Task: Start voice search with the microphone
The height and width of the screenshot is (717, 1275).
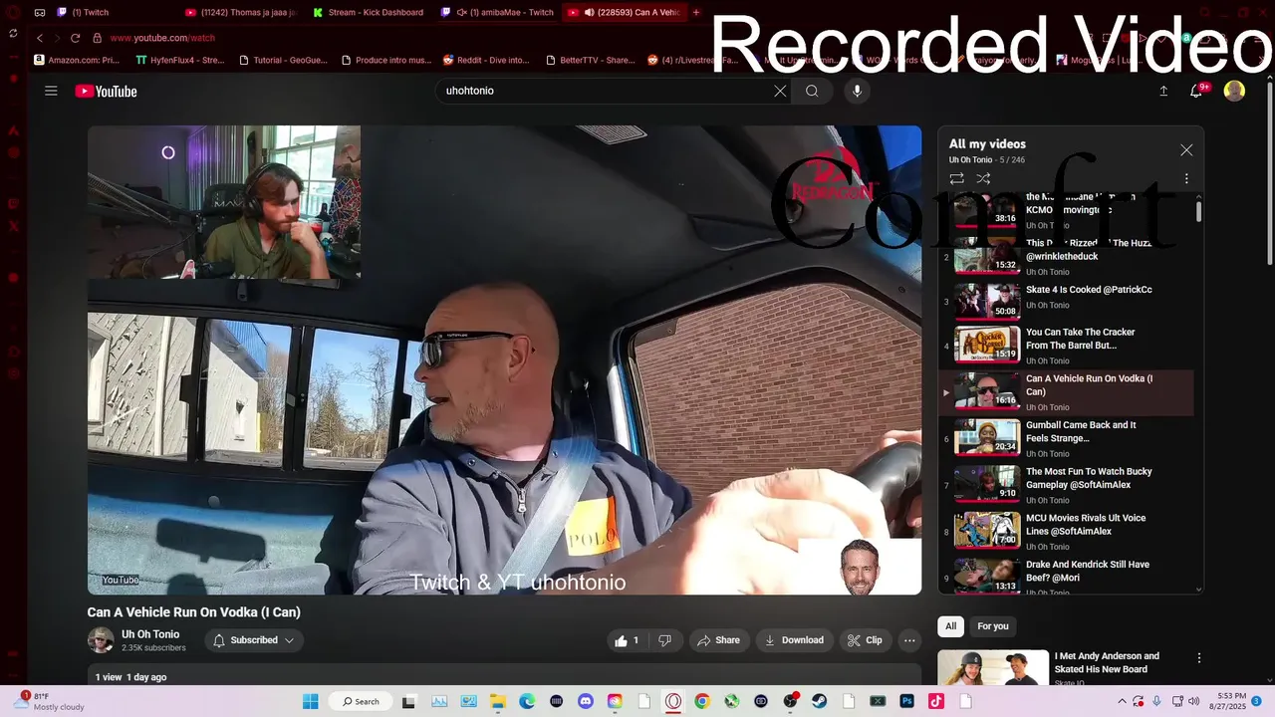Action: point(857,91)
